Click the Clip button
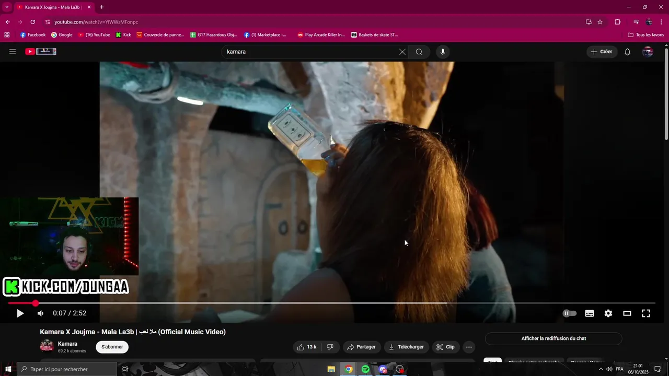Image resolution: width=669 pixels, height=376 pixels. pyautogui.click(x=445, y=347)
